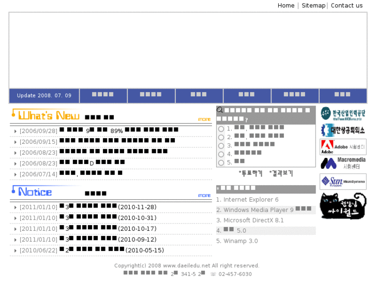Click the magnifier icon beside the poll question

[220, 110]
